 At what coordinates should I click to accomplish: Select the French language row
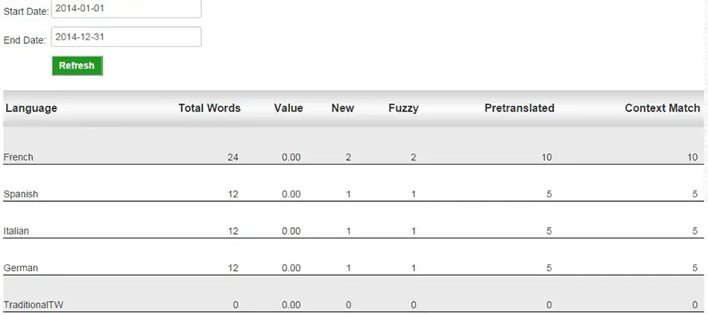coord(353,146)
